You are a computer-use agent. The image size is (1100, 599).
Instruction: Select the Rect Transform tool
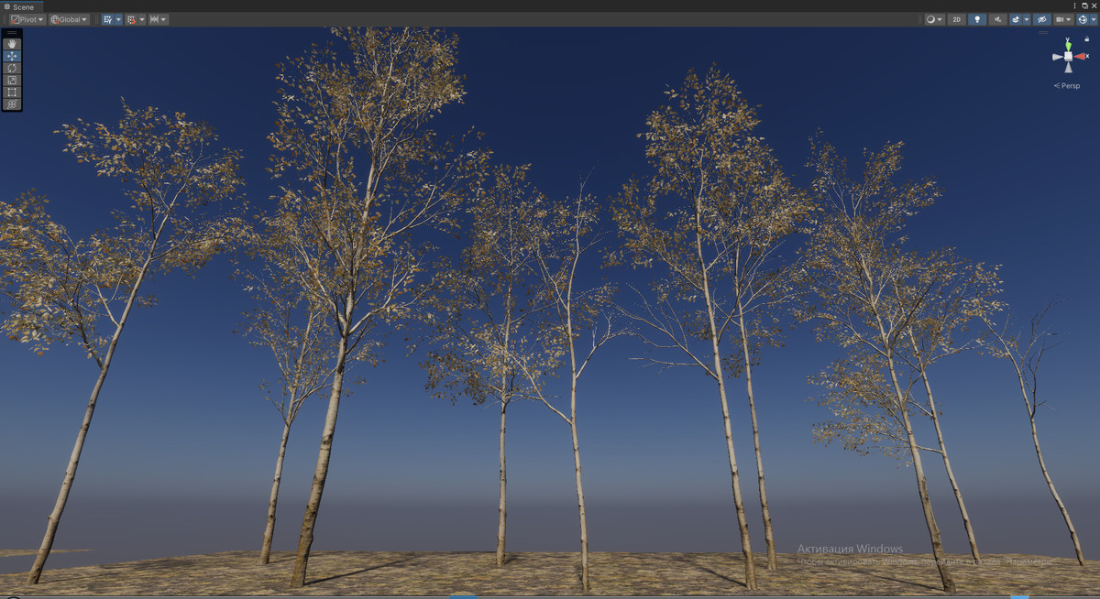coord(11,93)
